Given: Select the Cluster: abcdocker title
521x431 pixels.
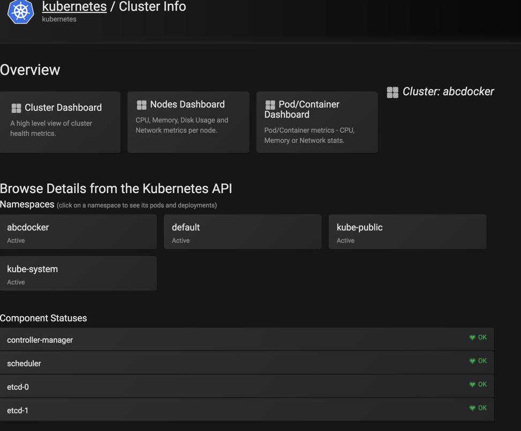Looking at the screenshot, I should [448, 91].
